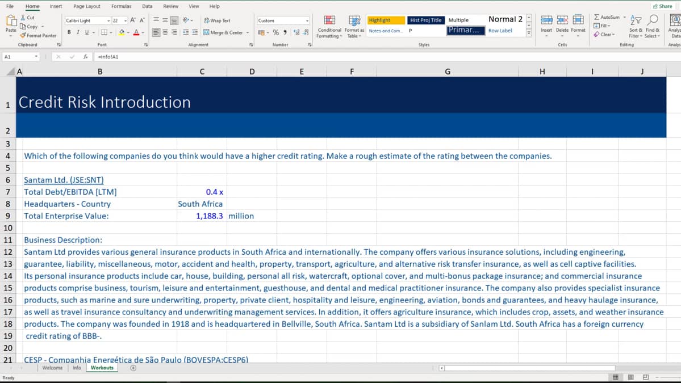Open Font dialog launcher

pos(146,45)
